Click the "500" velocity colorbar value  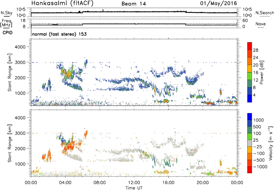tap(257, 127)
